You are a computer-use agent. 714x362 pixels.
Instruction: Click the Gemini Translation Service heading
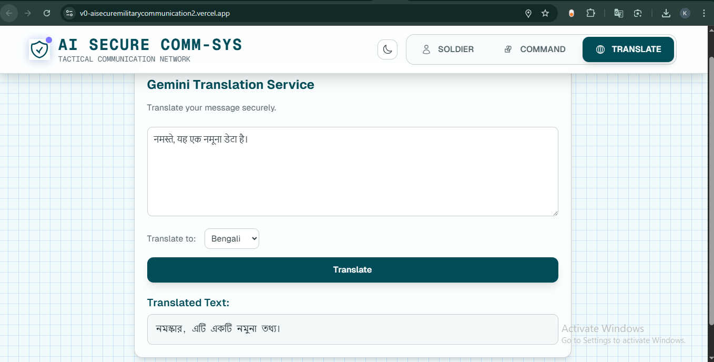point(231,85)
